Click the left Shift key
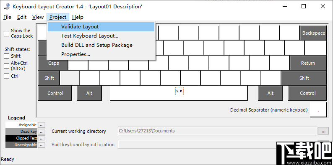Viewport: 333px width, 165px height. tap(49, 78)
